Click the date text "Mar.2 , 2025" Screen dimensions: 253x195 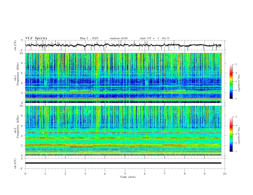point(89,38)
